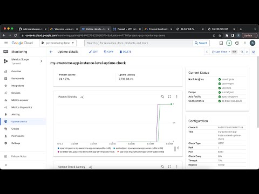Reload the page in the browser
Image resolution: width=259 pixels, height=194 pixels.
pyautogui.click(x=16, y=36)
